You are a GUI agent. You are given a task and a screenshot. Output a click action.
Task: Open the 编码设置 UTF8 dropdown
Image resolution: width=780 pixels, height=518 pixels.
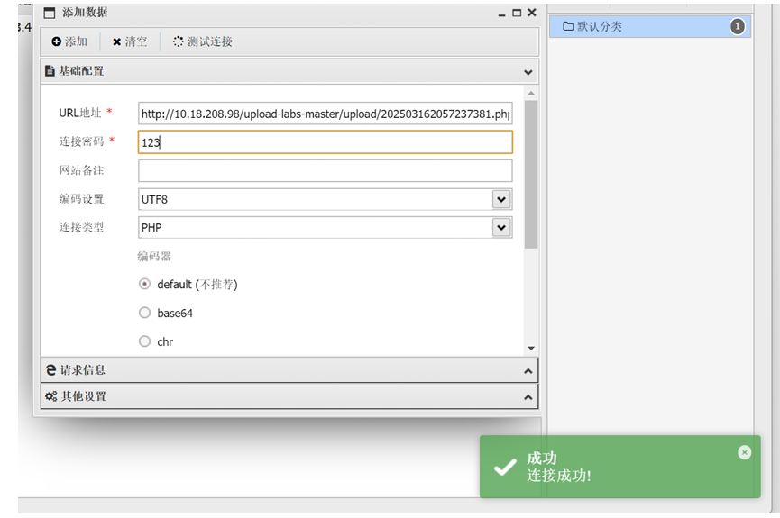501,199
